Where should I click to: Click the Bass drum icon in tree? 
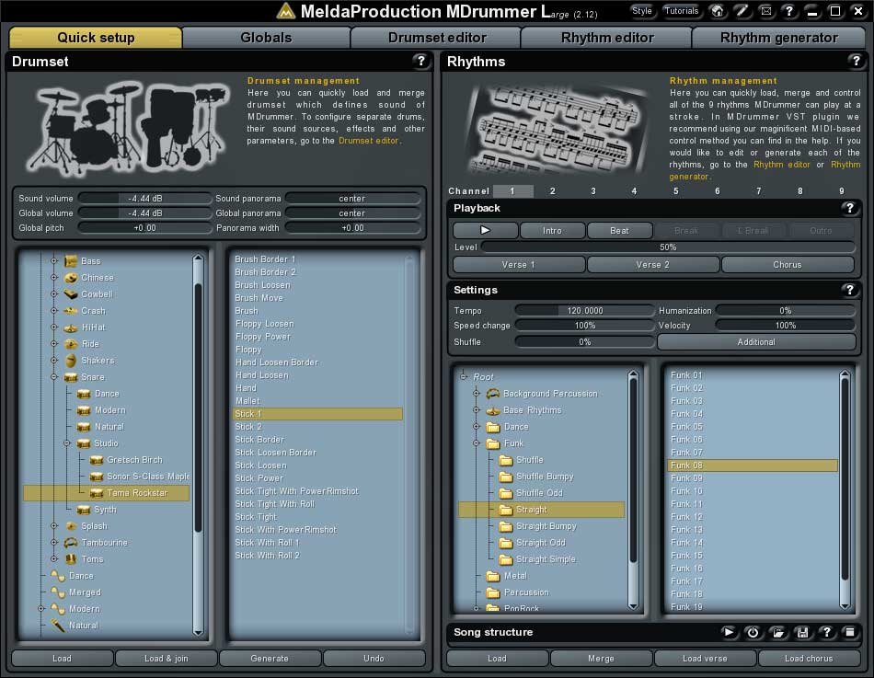(71, 261)
